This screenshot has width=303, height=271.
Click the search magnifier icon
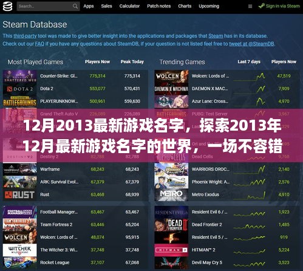(x=75, y=6)
